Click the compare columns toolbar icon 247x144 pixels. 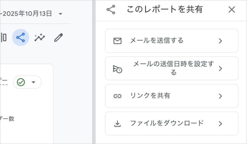4,38
